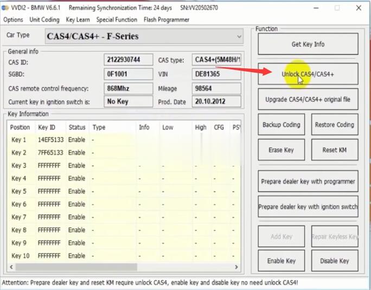Click the Restore Coding button

[335, 125]
